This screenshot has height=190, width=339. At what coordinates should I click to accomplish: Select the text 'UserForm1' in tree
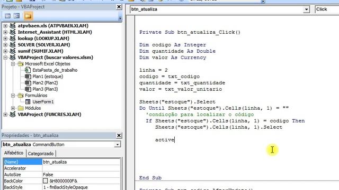point(43,102)
